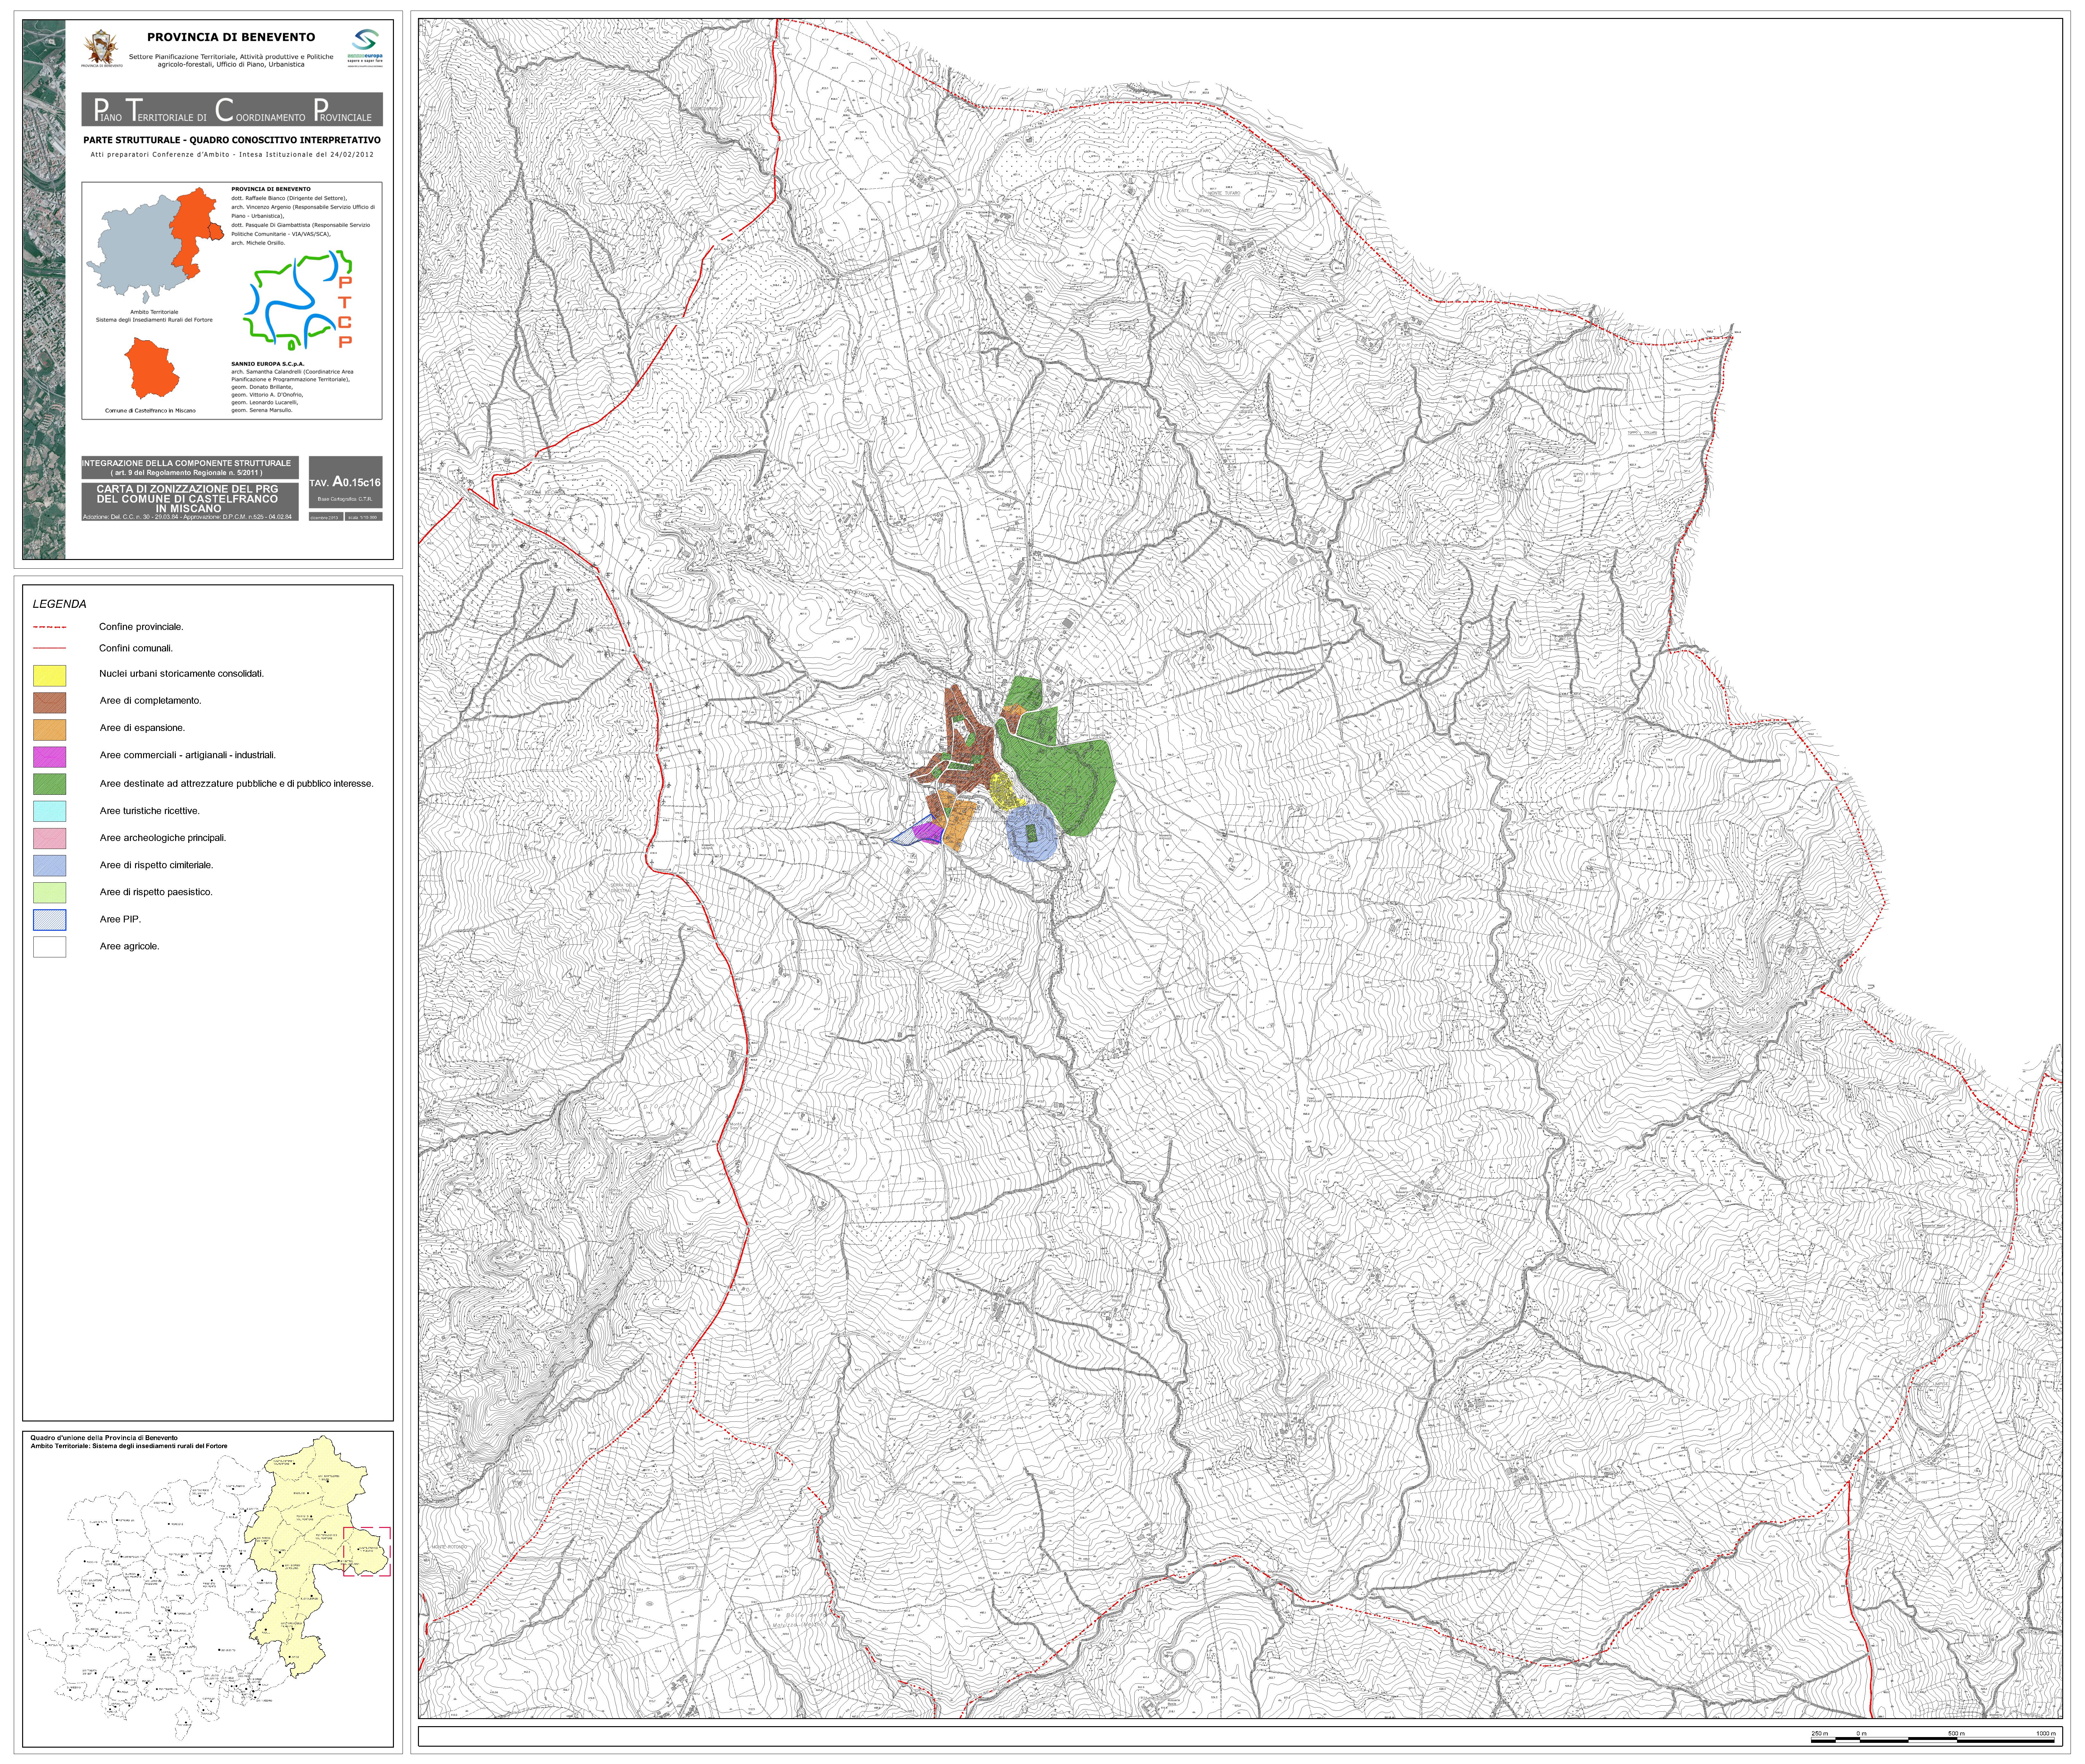
Task: Click the Piano Territoriale di Coordinamento Provinciale banner
Action: coord(232,109)
